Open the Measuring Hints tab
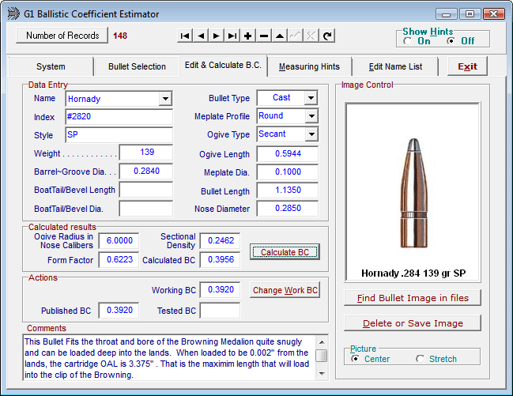 [x=309, y=66]
